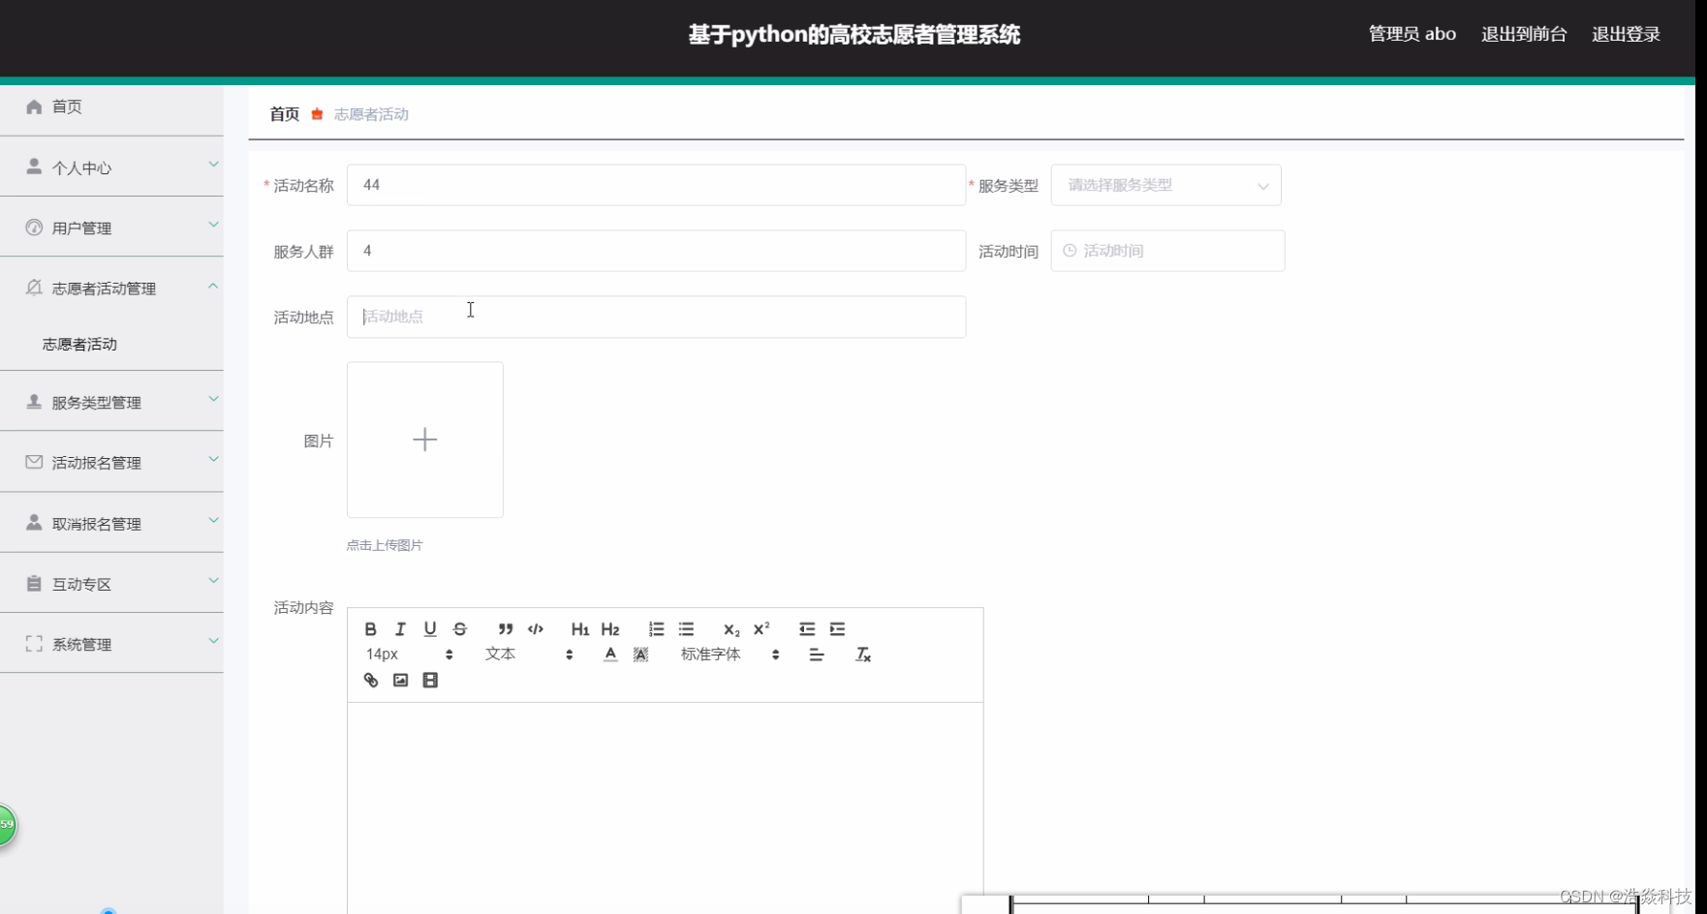Screen dimensions: 1707x914
Task: Toggle bold formatting in editor
Action: click(371, 629)
